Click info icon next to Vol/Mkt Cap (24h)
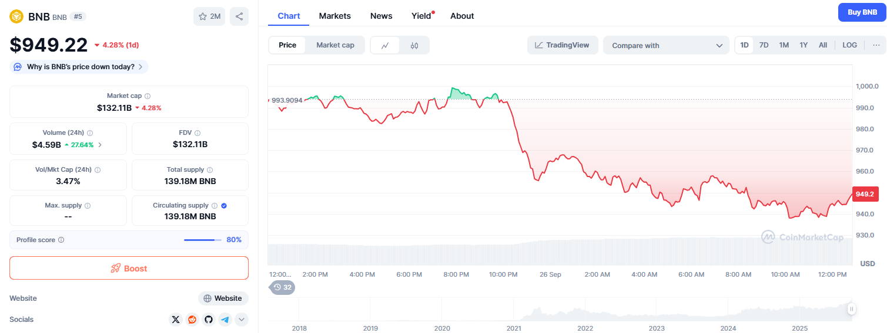887x333 pixels. 98,169
